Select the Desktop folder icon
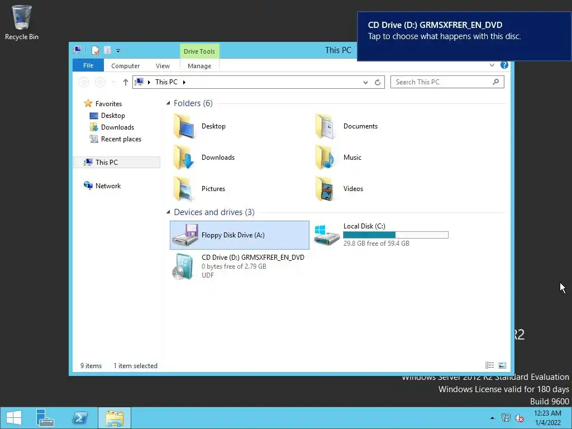The width and height of the screenshot is (572, 429). (184, 126)
